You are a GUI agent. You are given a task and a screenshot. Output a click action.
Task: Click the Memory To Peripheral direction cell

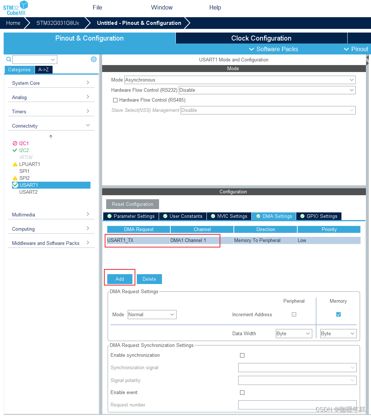pos(265,241)
